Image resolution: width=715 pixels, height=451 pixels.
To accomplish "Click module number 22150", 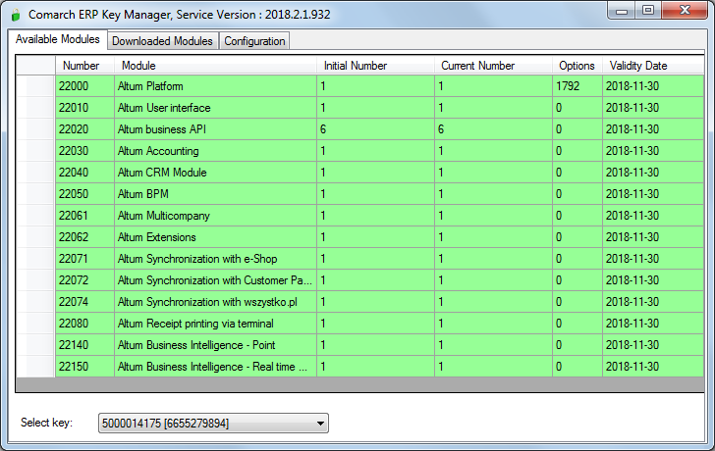I will 84,367.
